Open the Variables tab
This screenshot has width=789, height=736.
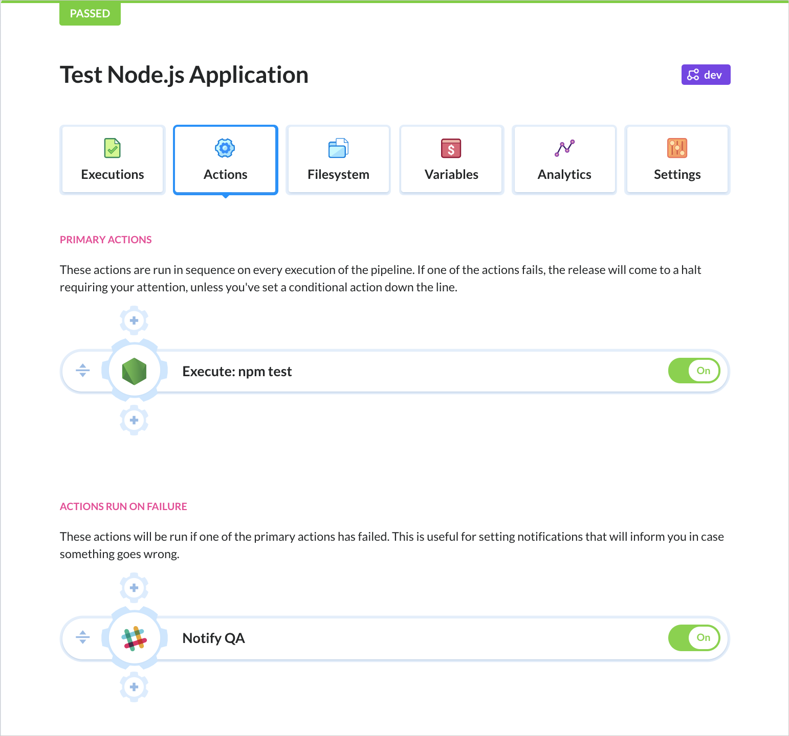(x=451, y=160)
